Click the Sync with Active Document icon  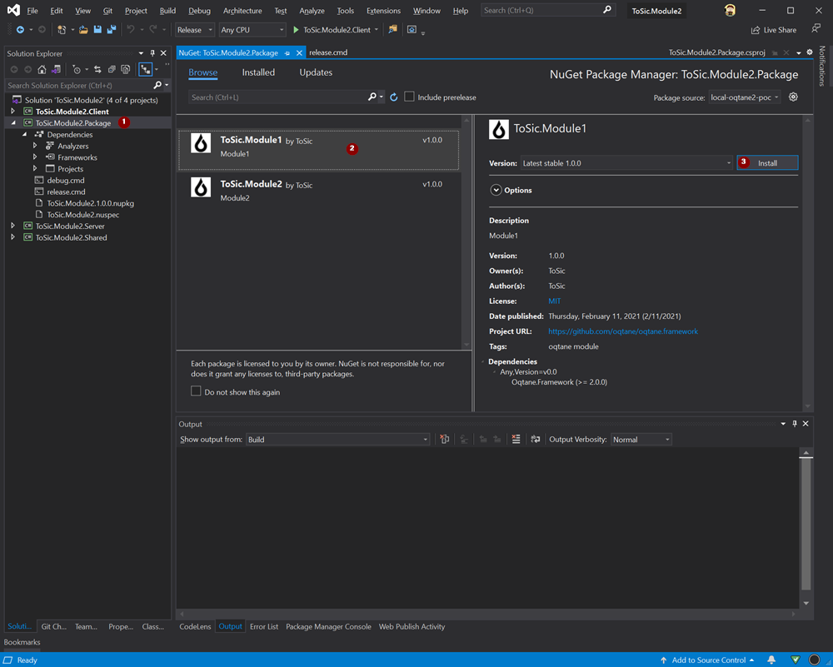coord(97,70)
